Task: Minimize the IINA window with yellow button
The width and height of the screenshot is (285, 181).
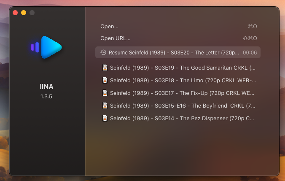Action: coord(24,13)
